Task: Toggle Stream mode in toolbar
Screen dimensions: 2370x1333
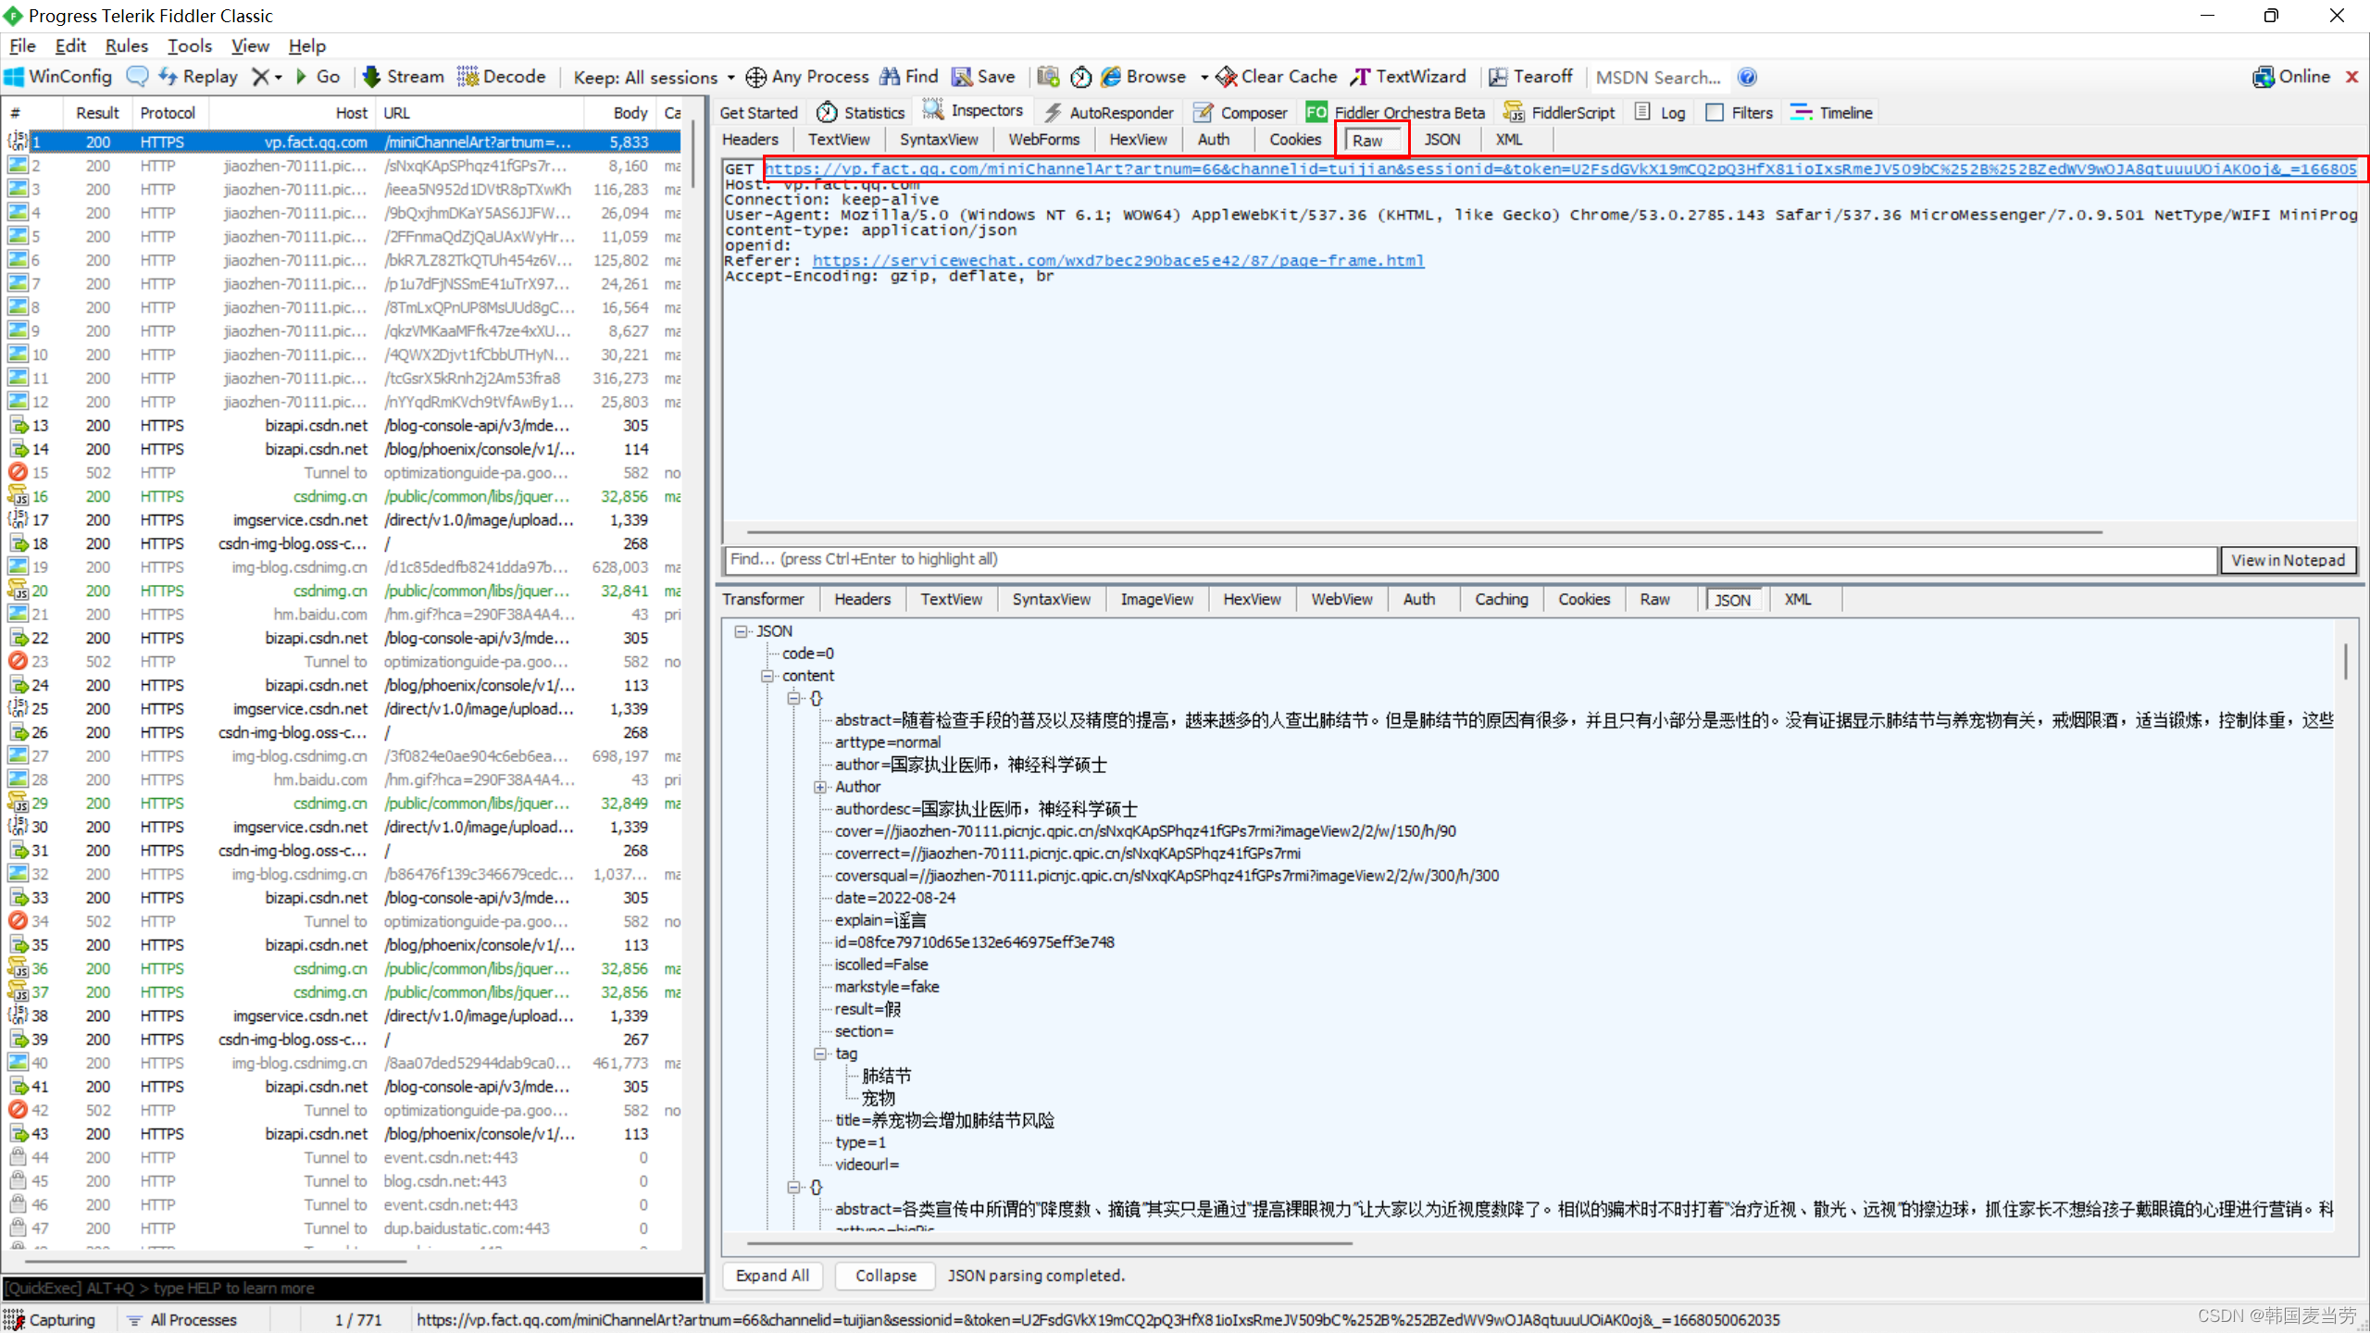Action: pyautogui.click(x=403, y=77)
